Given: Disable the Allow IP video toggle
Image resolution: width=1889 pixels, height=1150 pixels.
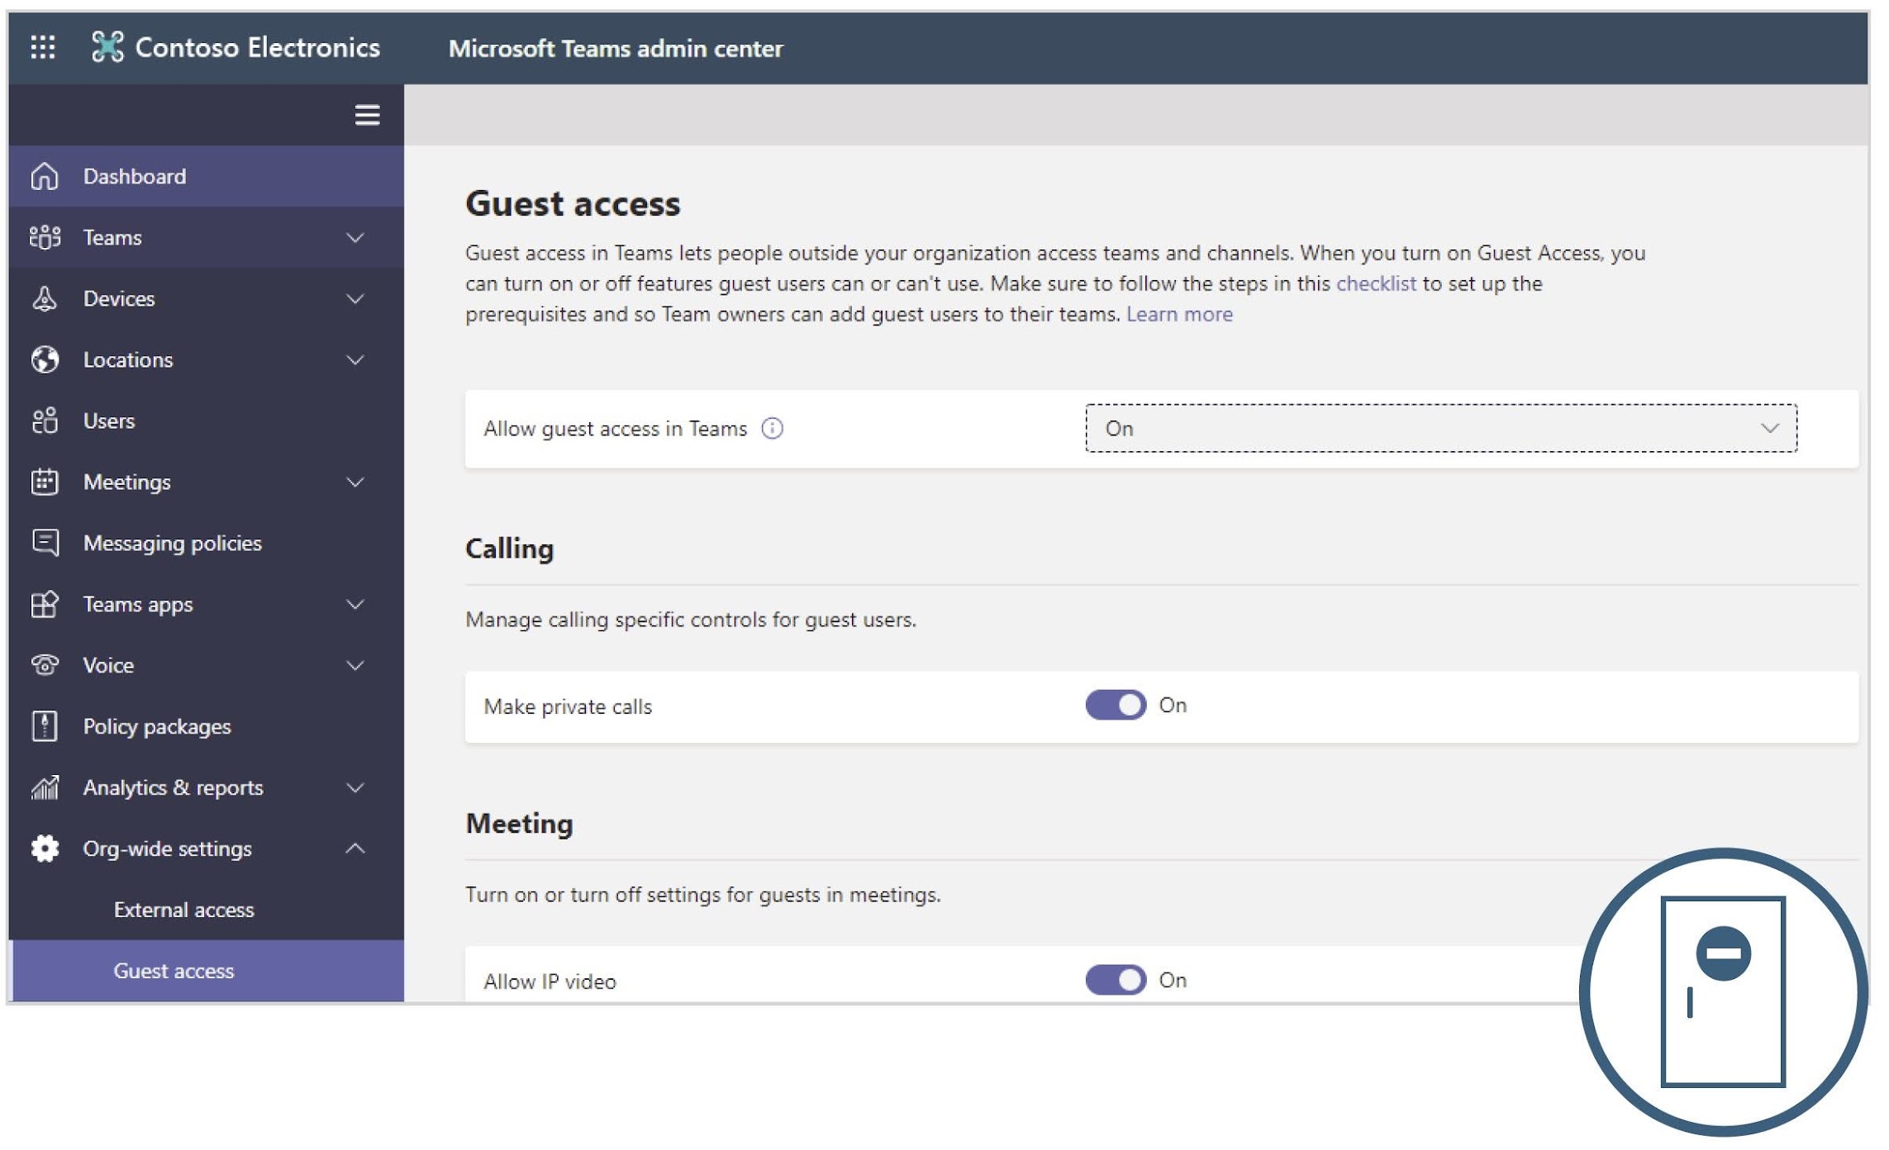Looking at the screenshot, I should tap(1115, 980).
